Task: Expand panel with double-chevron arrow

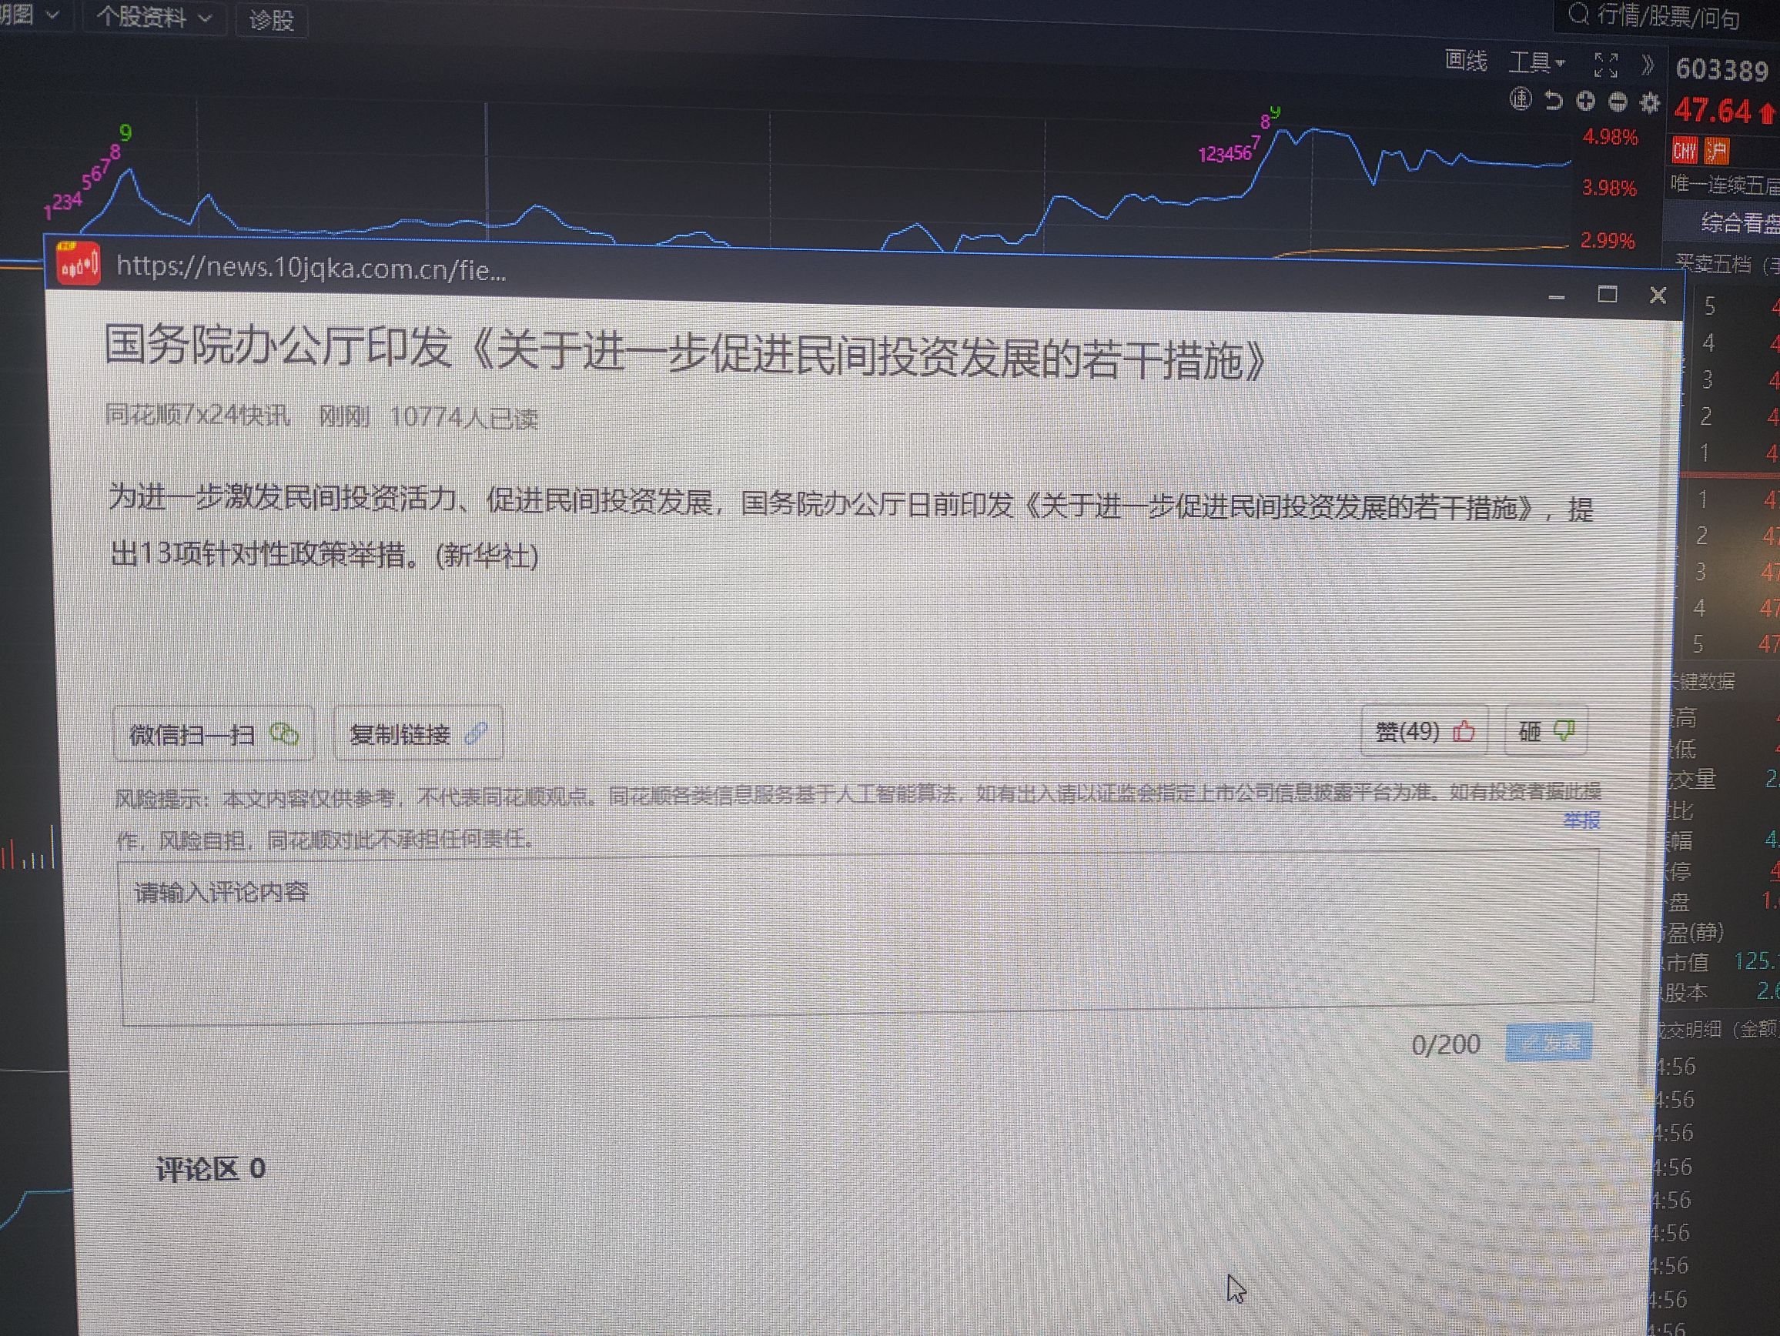Action: click(1648, 65)
